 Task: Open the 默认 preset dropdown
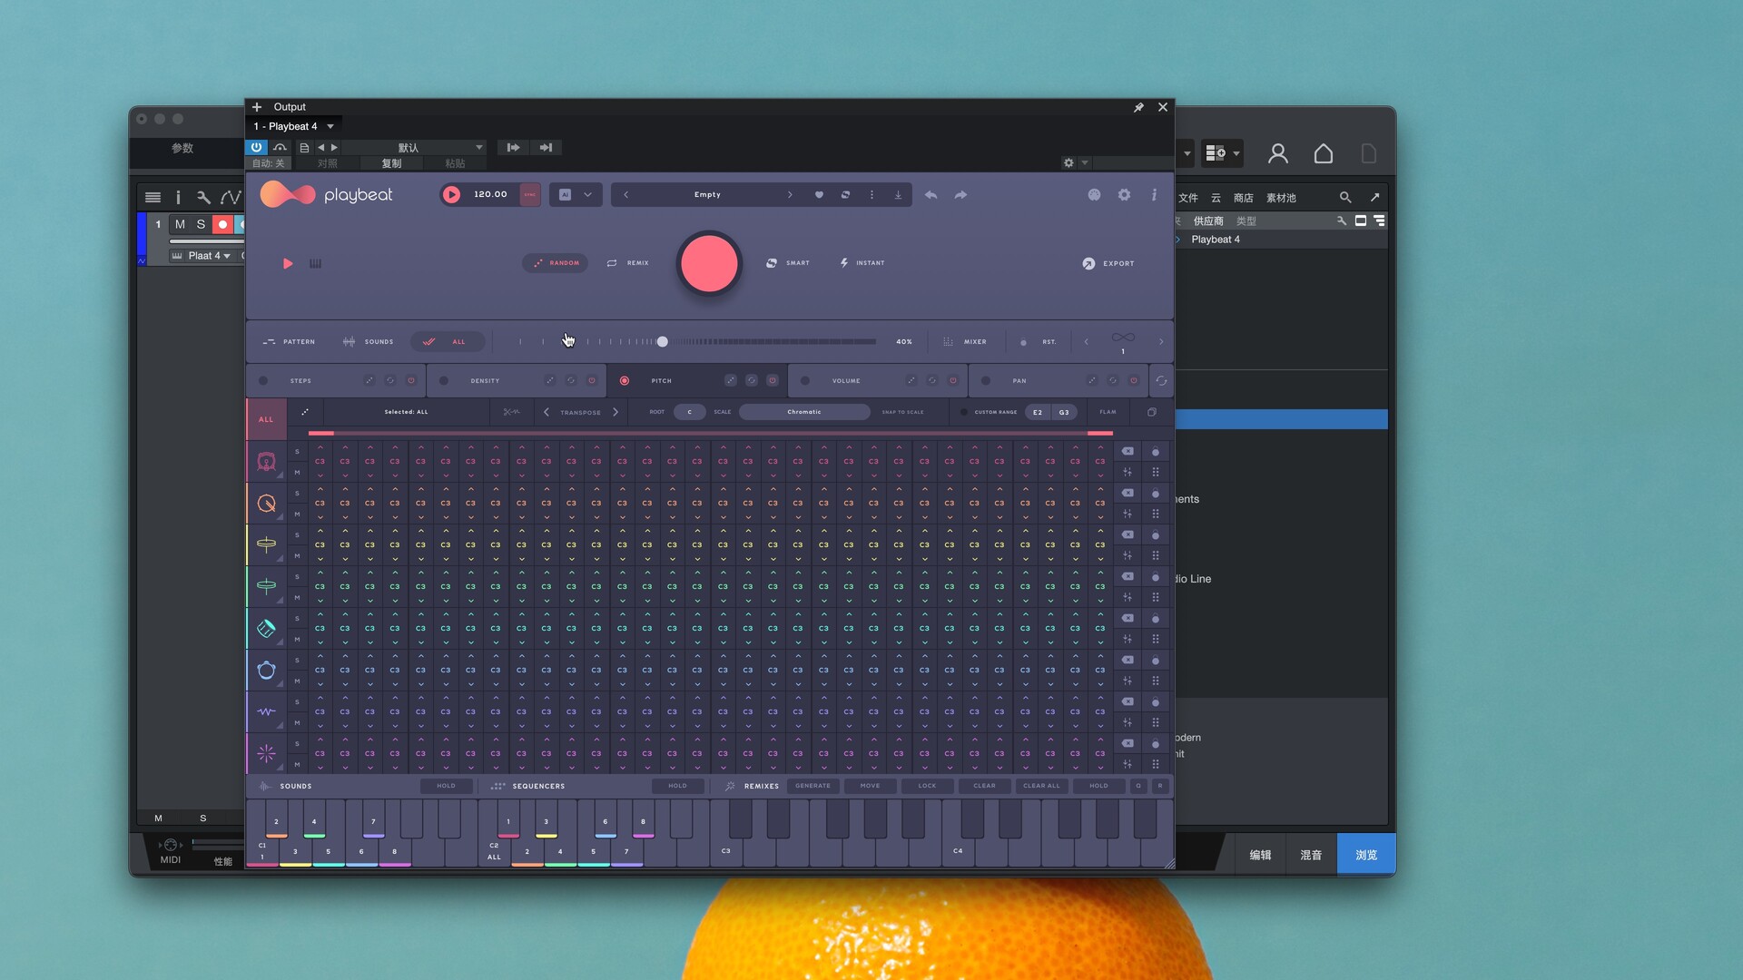click(413, 147)
